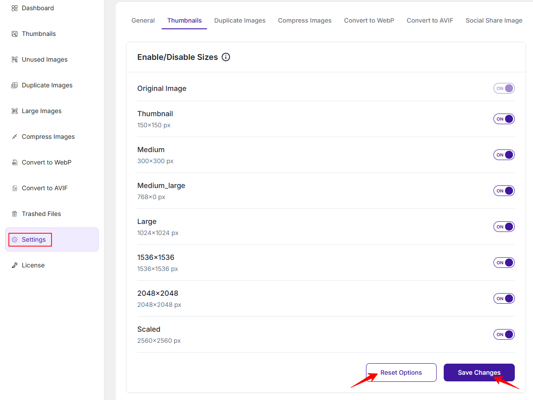Click the Large Images sidebar icon
The width and height of the screenshot is (533, 400).
pos(15,111)
